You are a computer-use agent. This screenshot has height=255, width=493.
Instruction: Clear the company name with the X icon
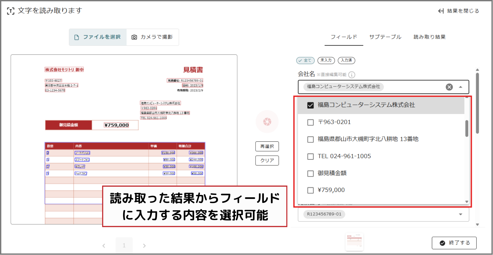click(x=449, y=87)
